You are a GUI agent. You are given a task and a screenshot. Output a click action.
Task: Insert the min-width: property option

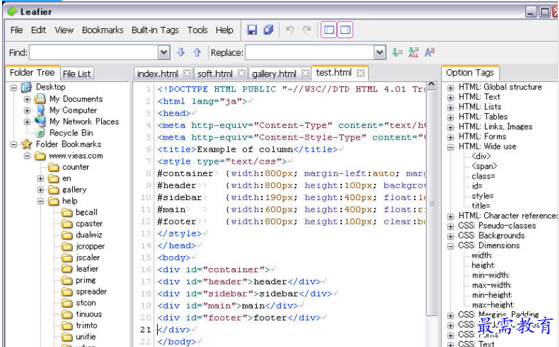(x=490, y=275)
